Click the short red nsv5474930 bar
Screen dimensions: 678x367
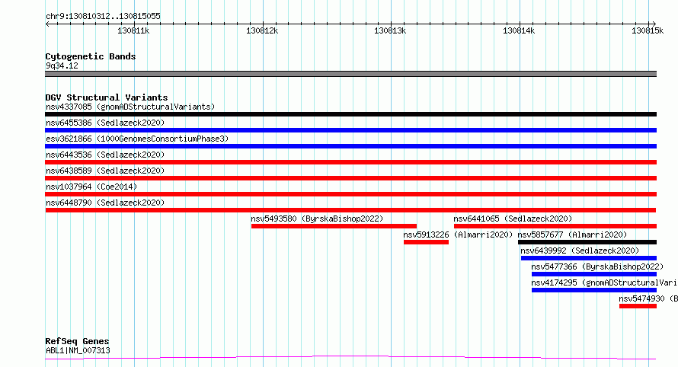pos(638,306)
